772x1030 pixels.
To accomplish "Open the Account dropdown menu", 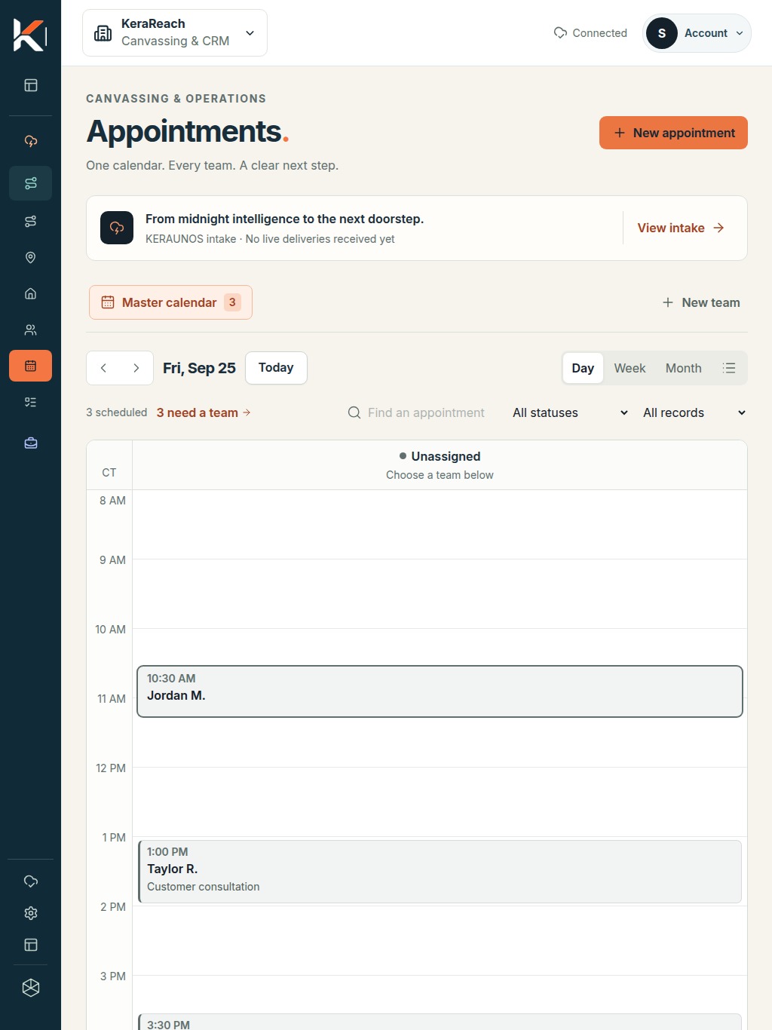I will [x=697, y=33].
